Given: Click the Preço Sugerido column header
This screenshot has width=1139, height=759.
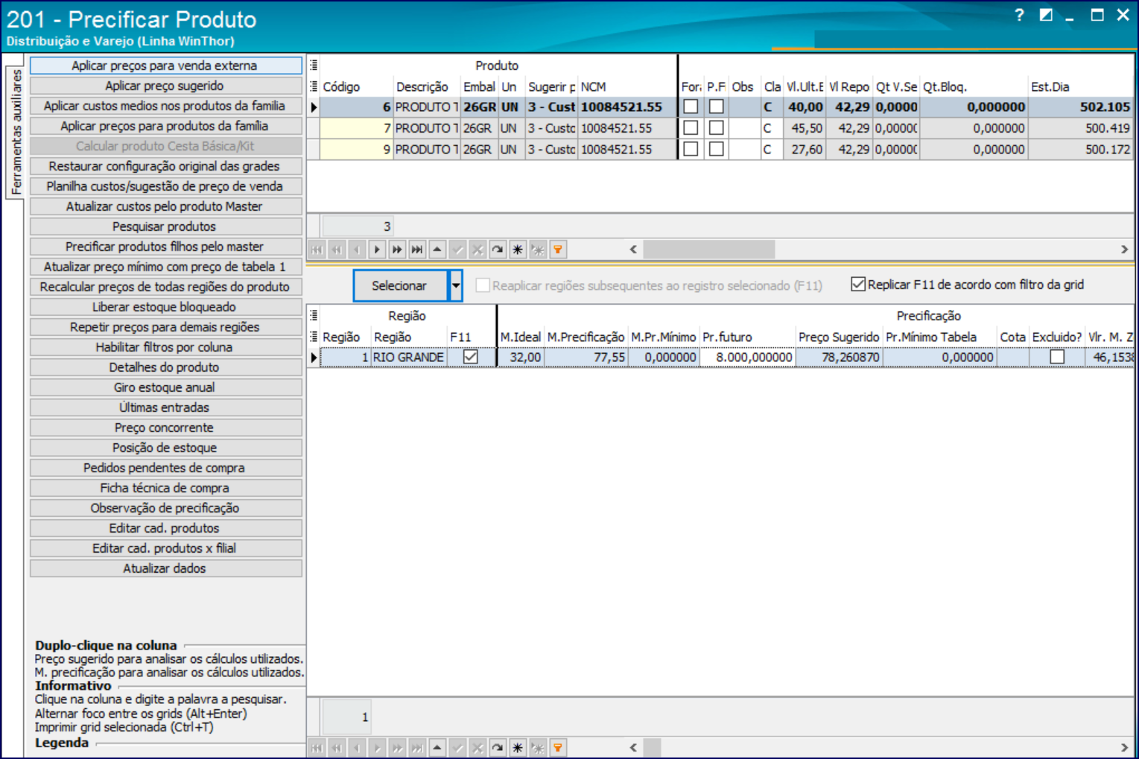Looking at the screenshot, I should [839, 337].
